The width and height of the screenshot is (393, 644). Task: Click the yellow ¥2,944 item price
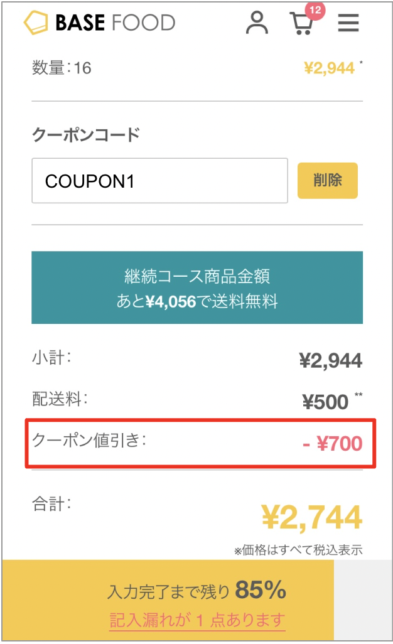tap(329, 68)
